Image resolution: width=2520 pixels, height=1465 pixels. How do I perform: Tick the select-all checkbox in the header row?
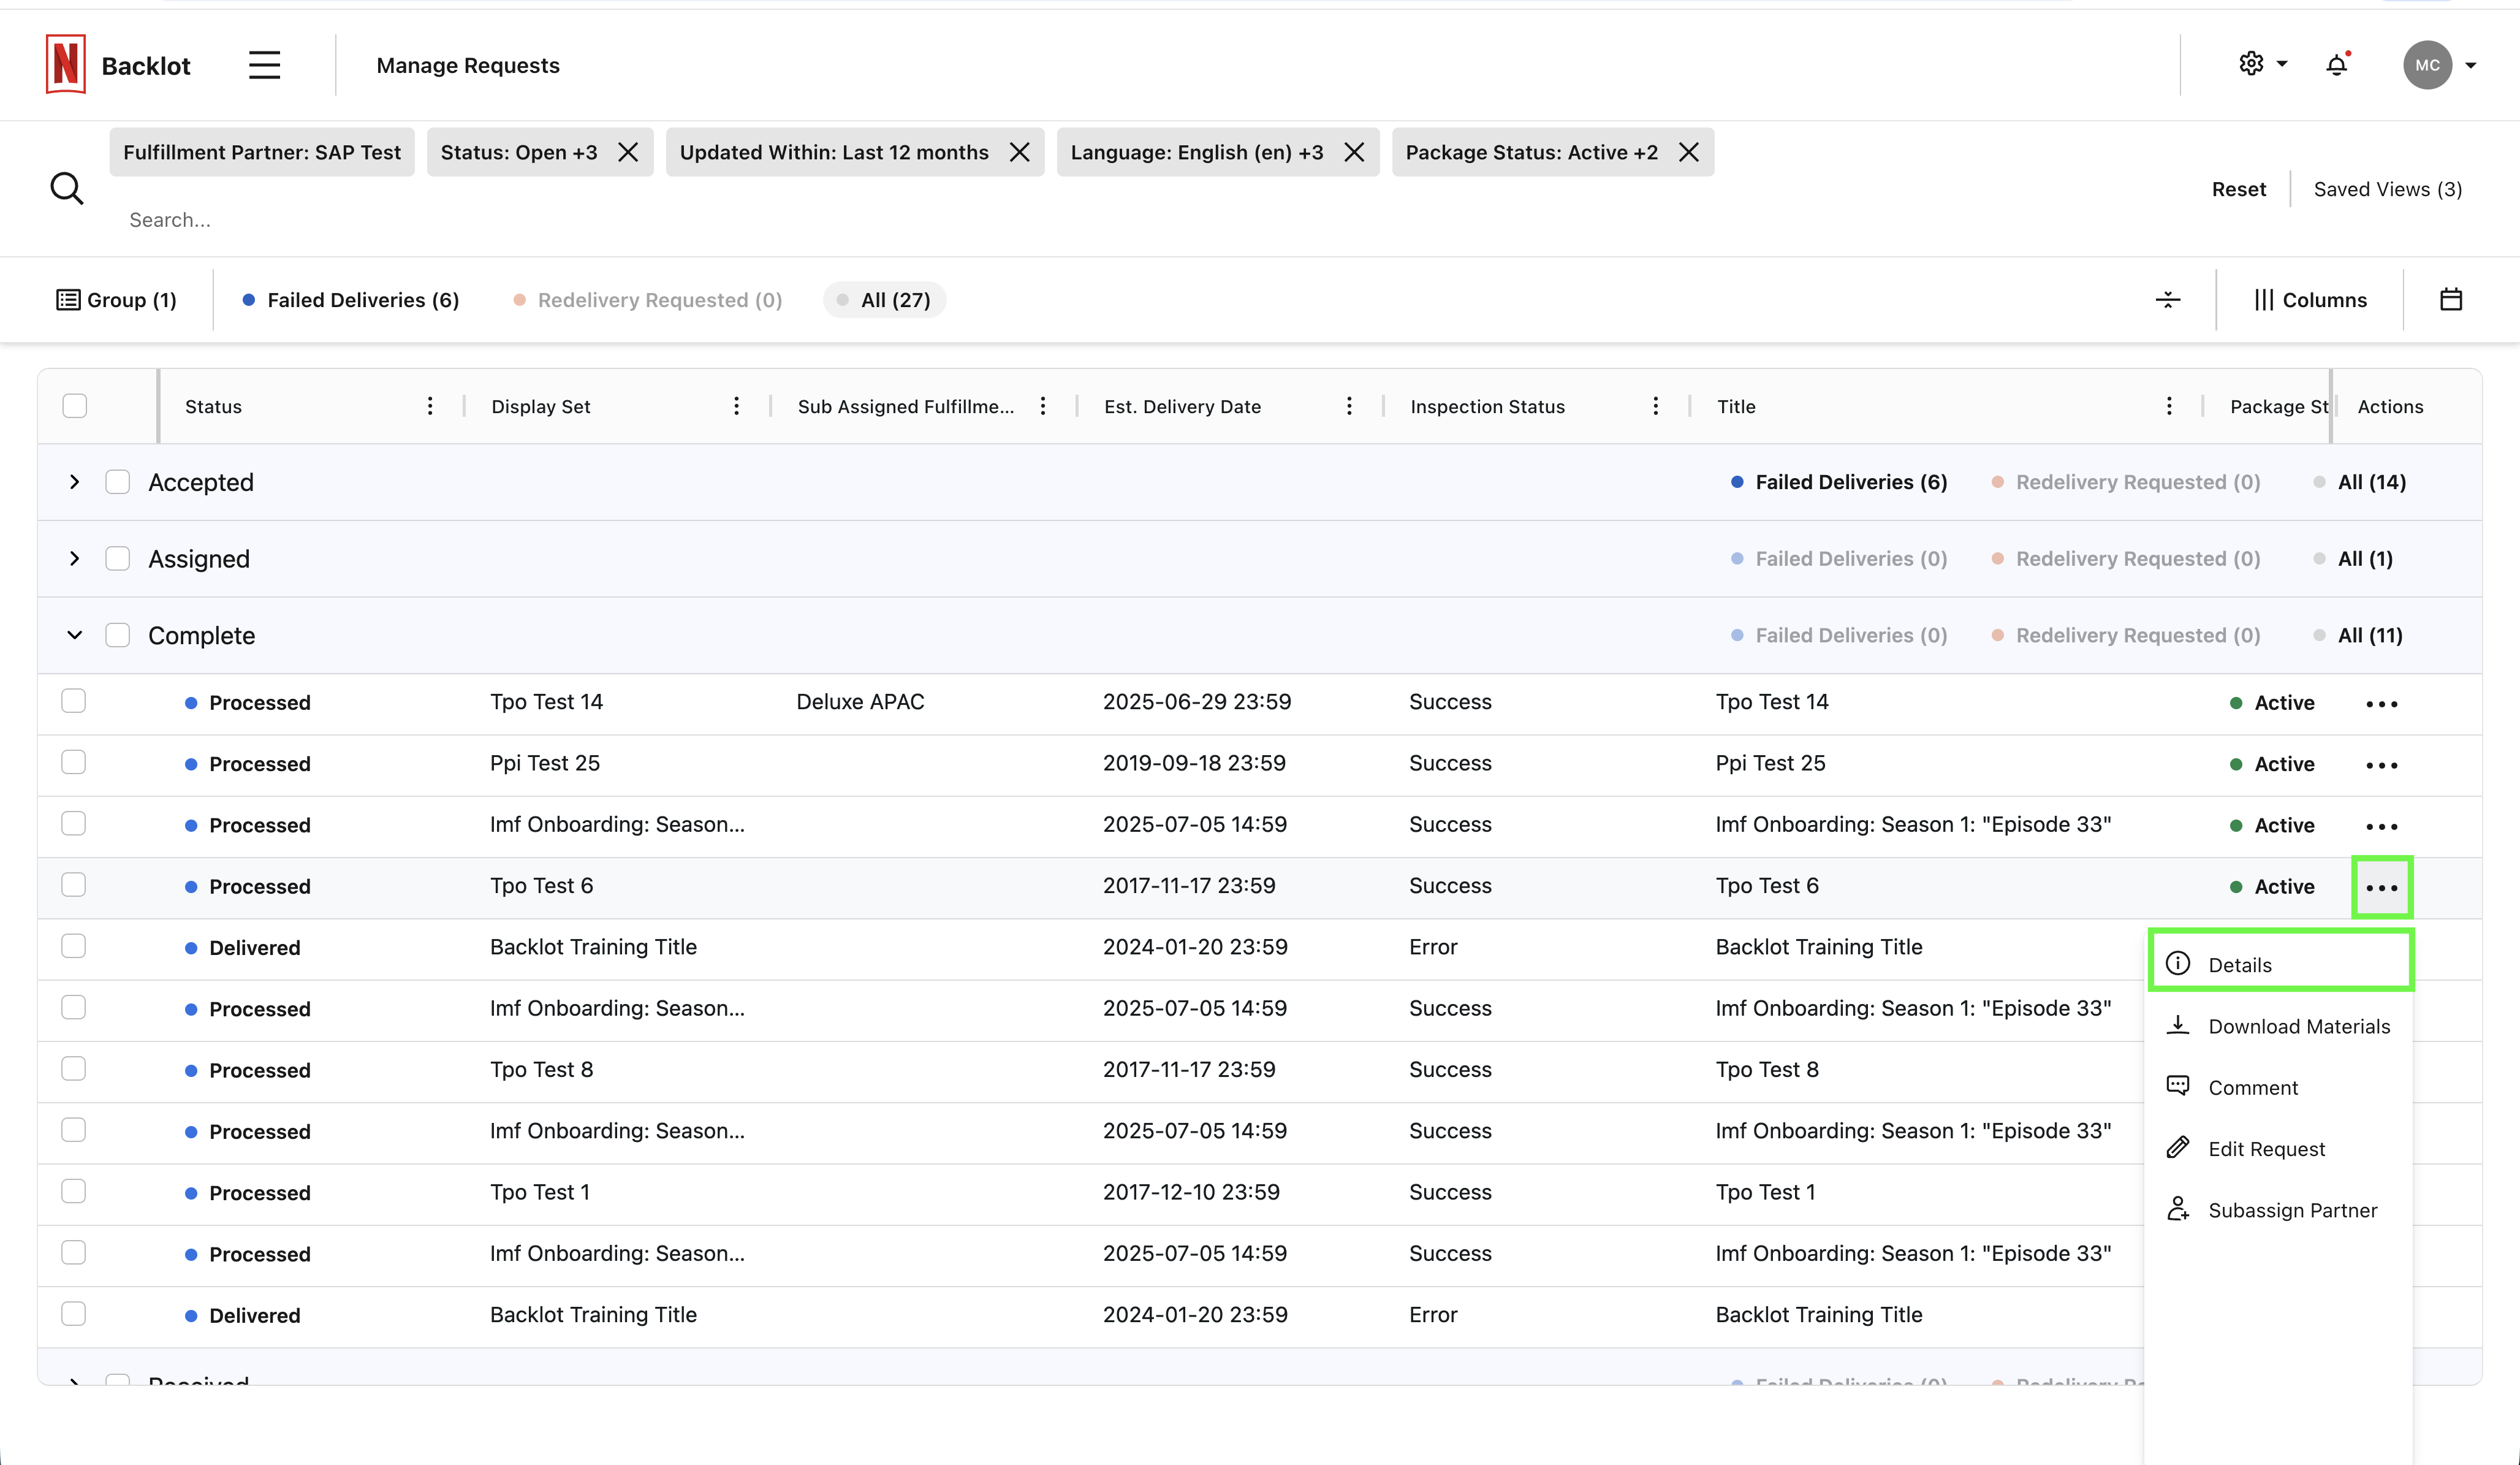pos(75,405)
